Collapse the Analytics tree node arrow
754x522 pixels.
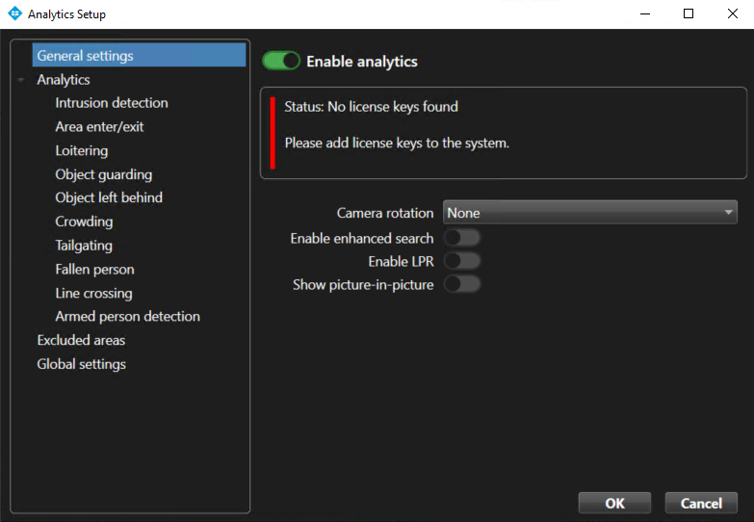(x=21, y=81)
